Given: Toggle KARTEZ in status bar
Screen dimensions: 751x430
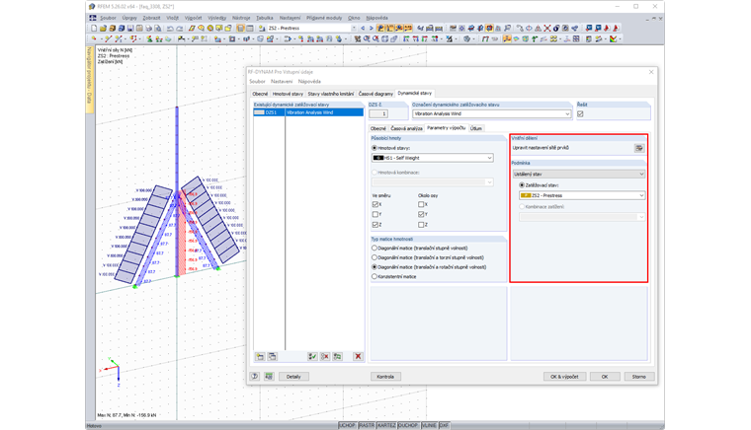Looking at the screenshot, I should (386, 425).
